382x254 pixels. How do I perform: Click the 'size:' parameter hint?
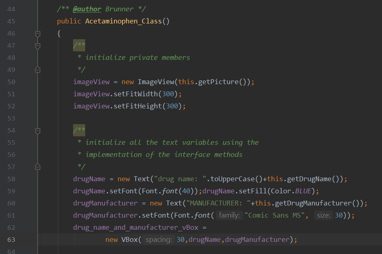point(323,215)
